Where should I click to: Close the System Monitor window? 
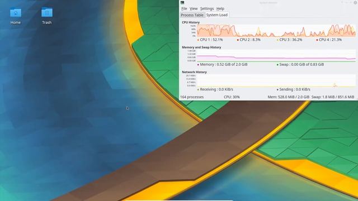pyautogui.click(x=356, y=2)
